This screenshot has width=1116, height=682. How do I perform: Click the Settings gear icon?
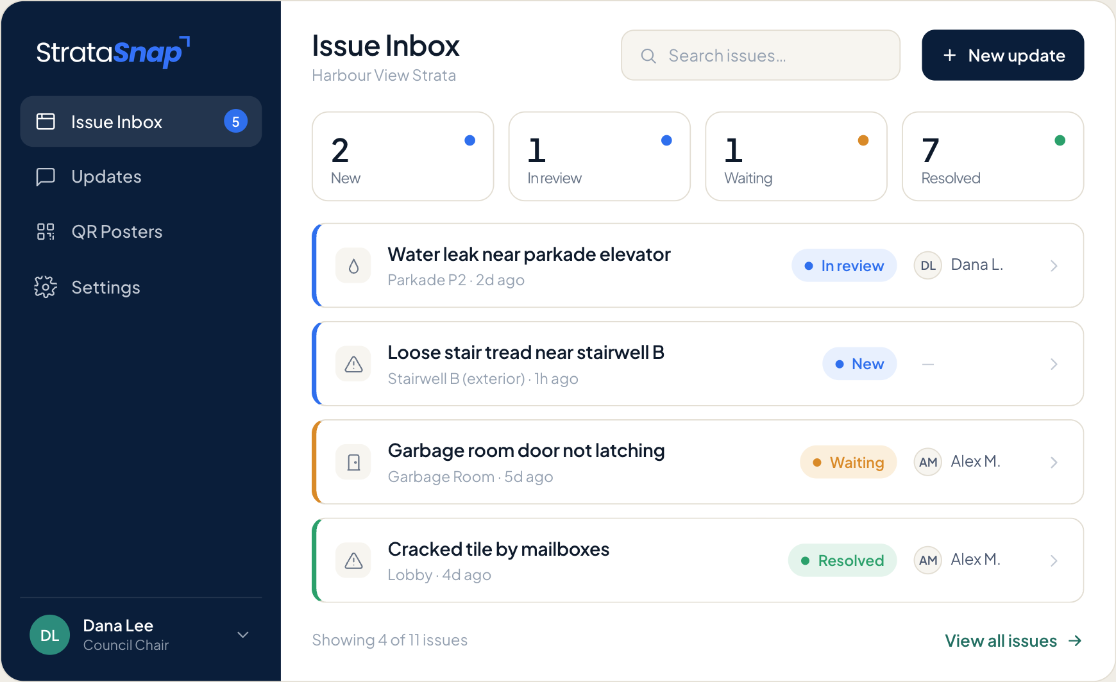pyautogui.click(x=46, y=287)
